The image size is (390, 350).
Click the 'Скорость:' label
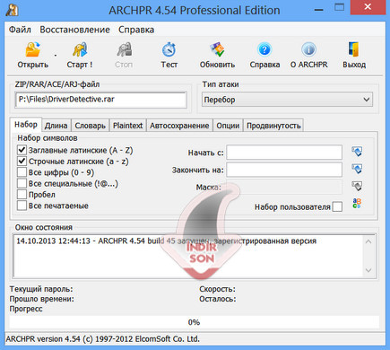(x=217, y=289)
